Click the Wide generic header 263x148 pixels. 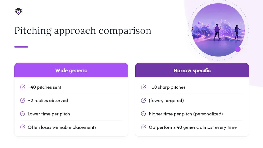click(71, 70)
